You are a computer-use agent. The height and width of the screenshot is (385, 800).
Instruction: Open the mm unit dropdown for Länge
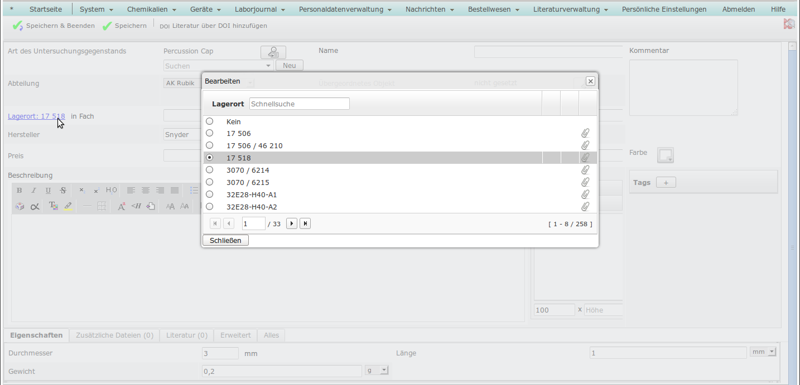coord(764,352)
